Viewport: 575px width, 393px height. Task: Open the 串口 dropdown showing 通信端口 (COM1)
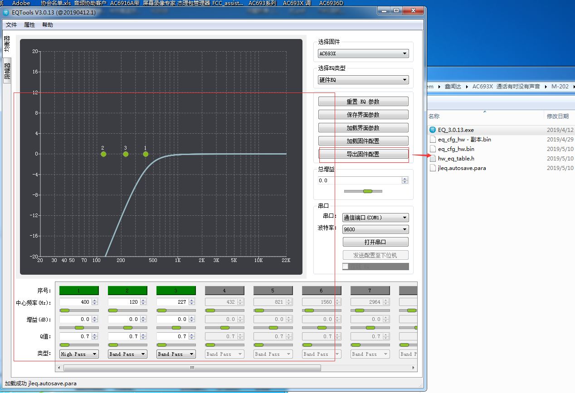375,218
